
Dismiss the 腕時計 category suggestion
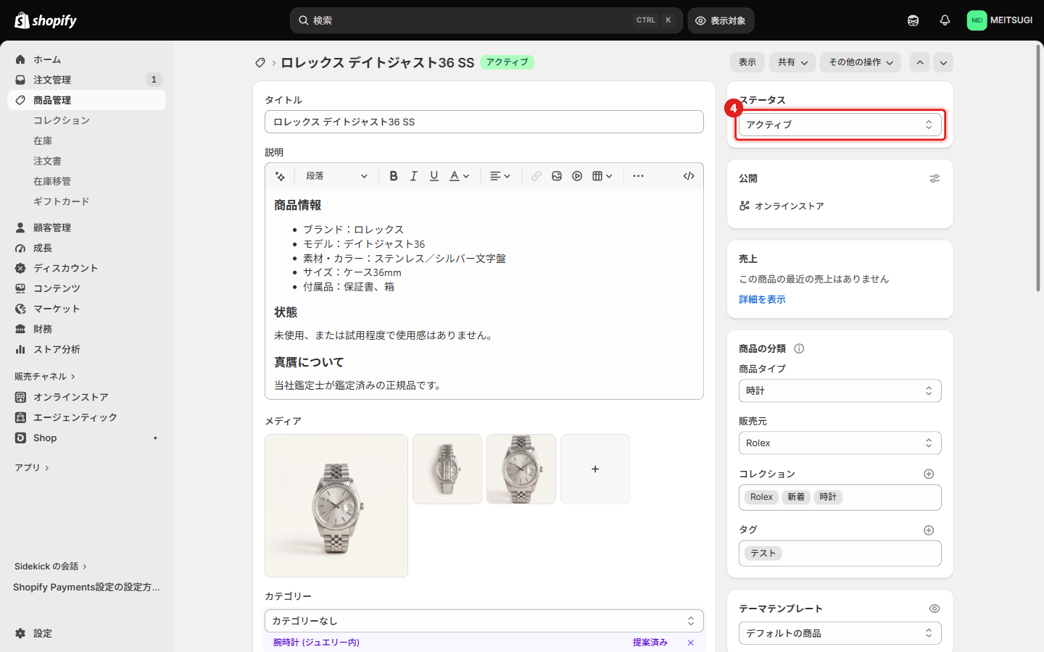(691, 643)
